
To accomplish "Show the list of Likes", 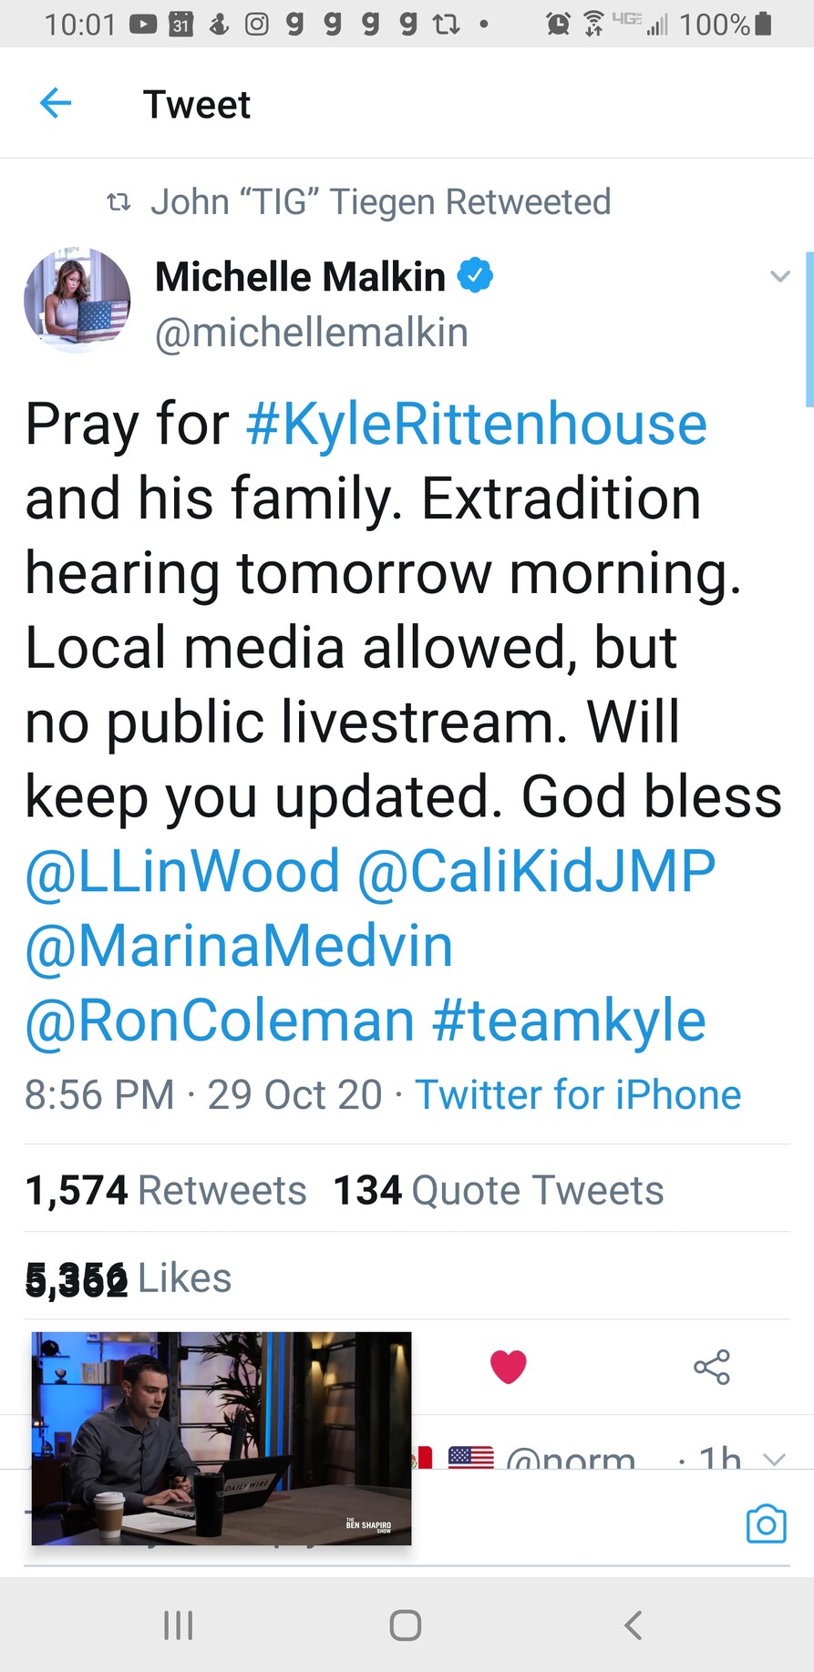I will [129, 1277].
